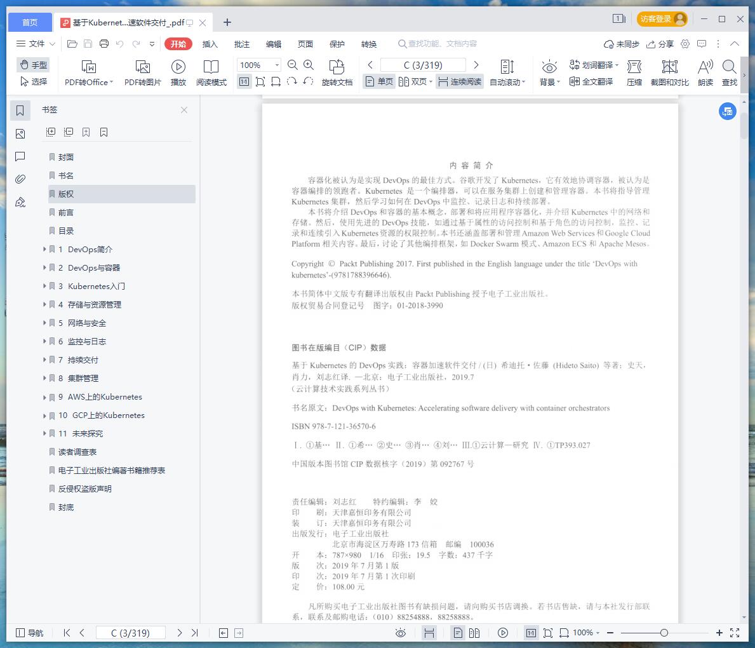Switch to the 选择 selection tool
Screen dimensions: 755x648
tap(34, 81)
